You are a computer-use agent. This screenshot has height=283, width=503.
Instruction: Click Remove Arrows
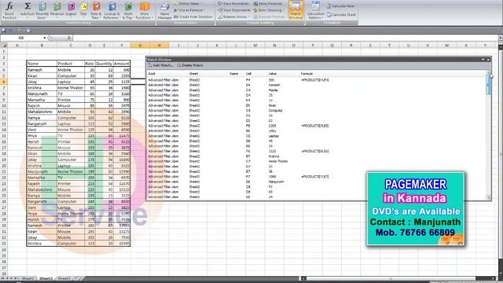pyautogui.click(x=233, y=17)
